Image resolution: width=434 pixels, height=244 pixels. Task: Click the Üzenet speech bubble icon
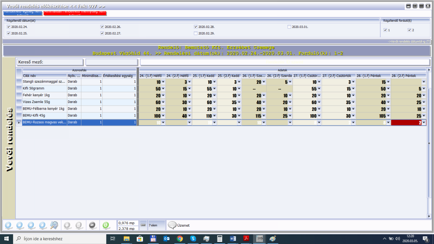[x=172, y=225]
